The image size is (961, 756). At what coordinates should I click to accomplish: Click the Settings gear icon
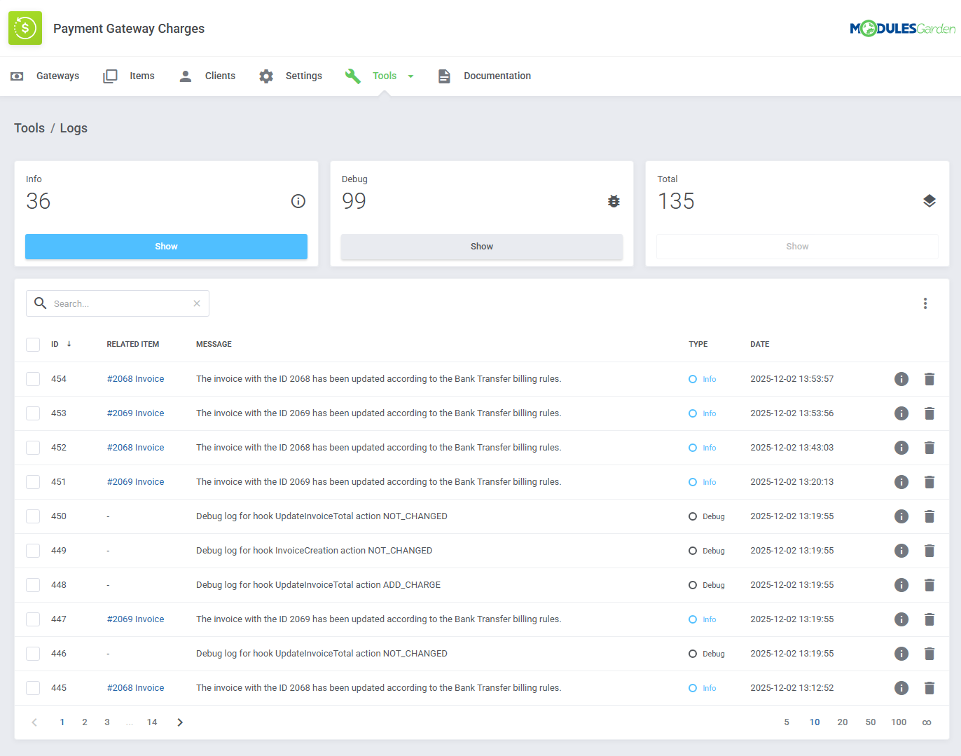(265, 75)
